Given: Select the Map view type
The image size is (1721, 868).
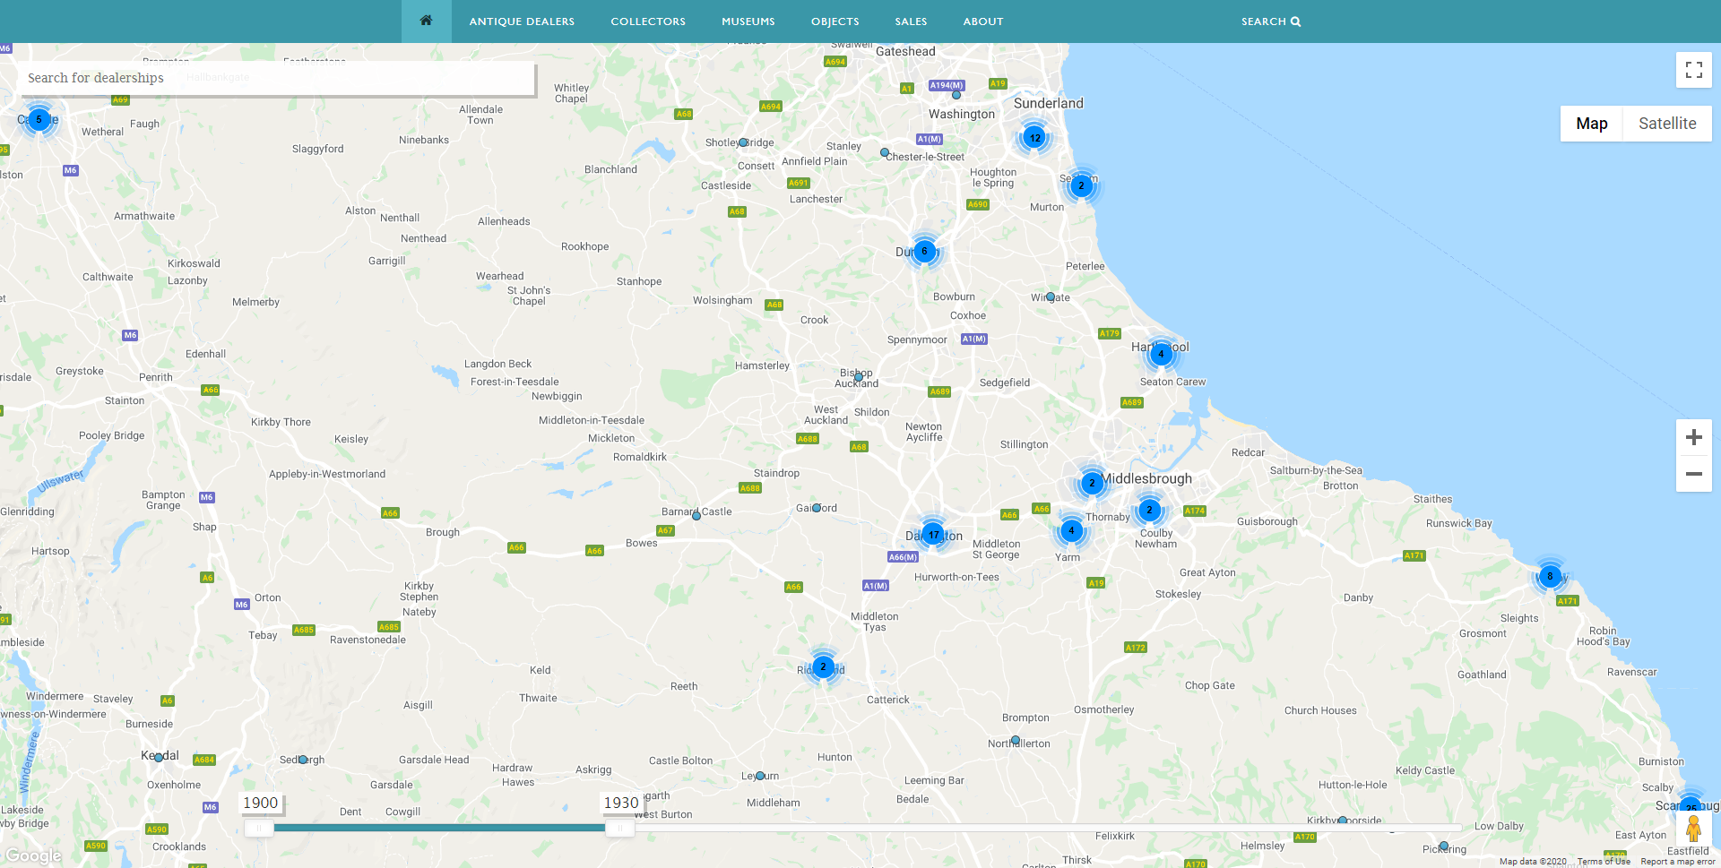Looking at the screenshot, I should [x=1591, y=124].
